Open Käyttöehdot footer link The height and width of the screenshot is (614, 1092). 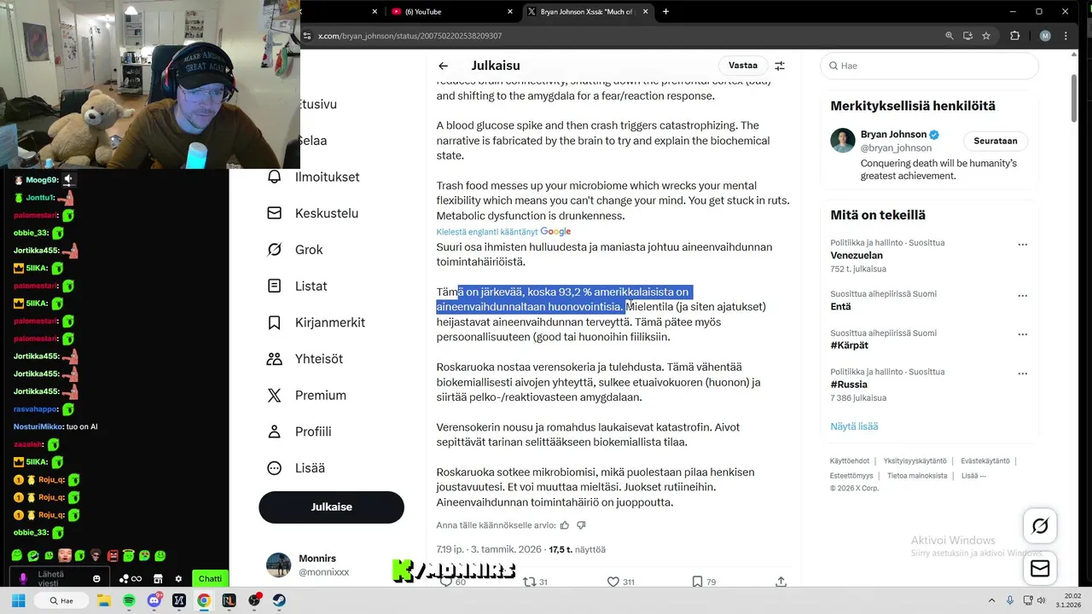(x=850, y=461)
